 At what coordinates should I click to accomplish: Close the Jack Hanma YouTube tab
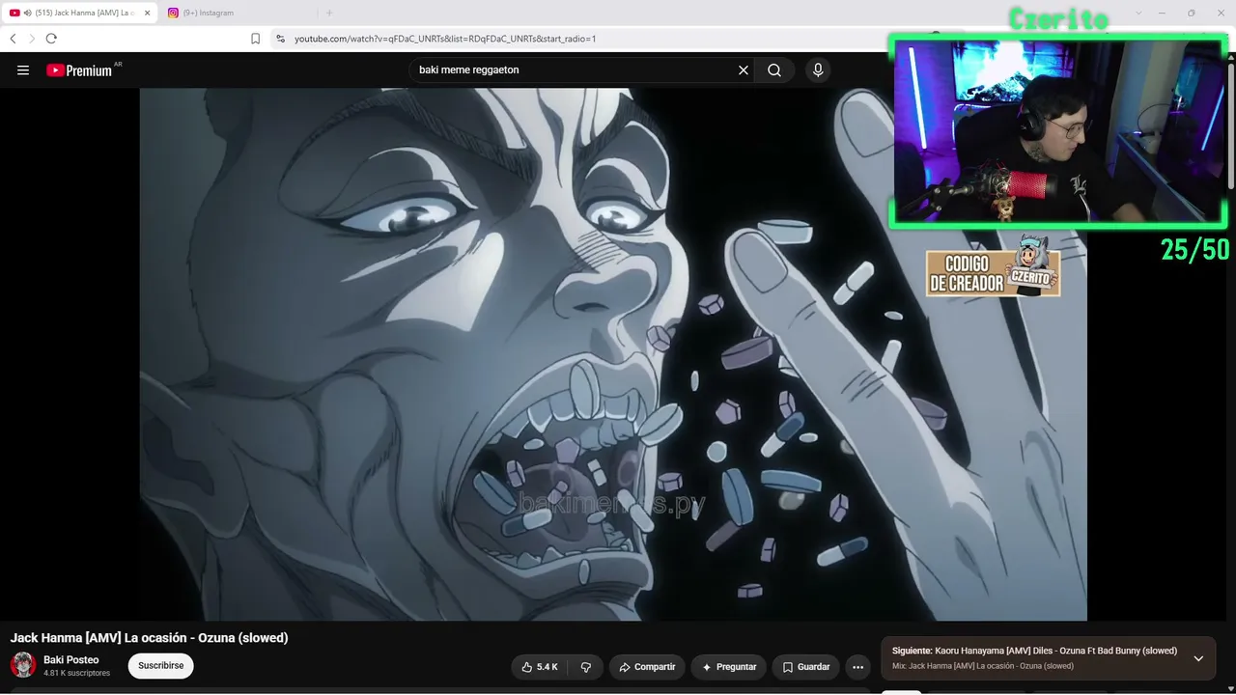147,13
